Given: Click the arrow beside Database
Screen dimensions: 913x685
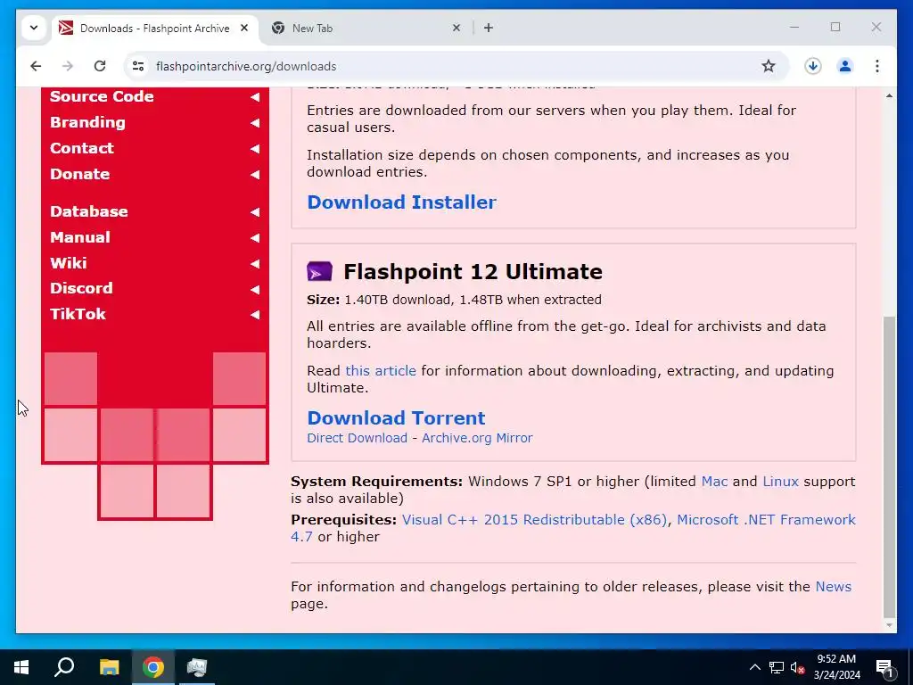Looking at the screenshot, I should (255, 212).
